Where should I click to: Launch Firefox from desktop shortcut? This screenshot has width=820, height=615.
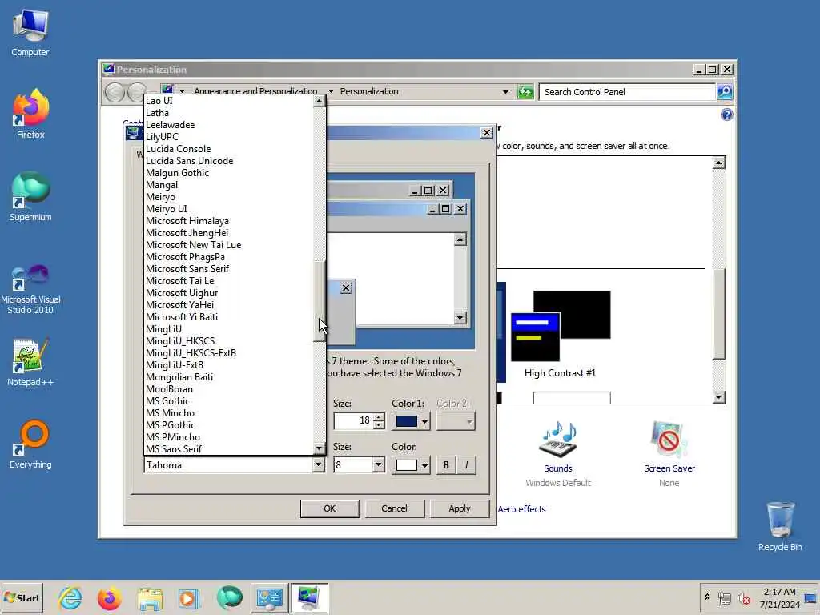[30, 115]
